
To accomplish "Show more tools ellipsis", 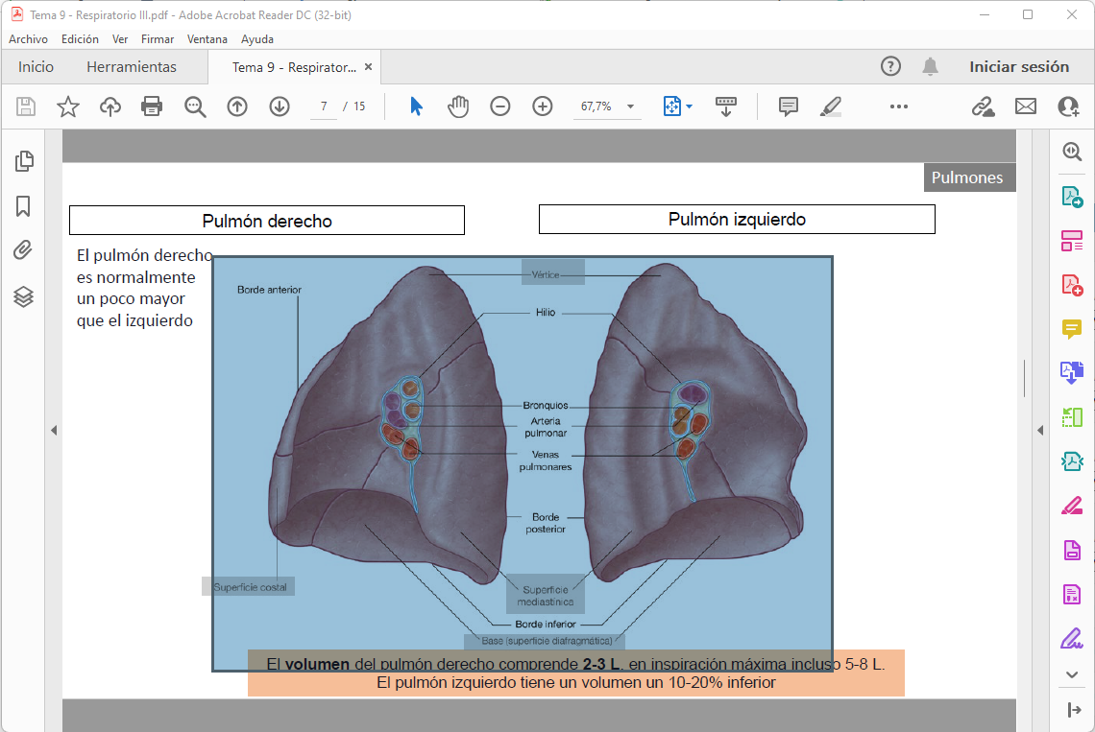I will 899,106.
